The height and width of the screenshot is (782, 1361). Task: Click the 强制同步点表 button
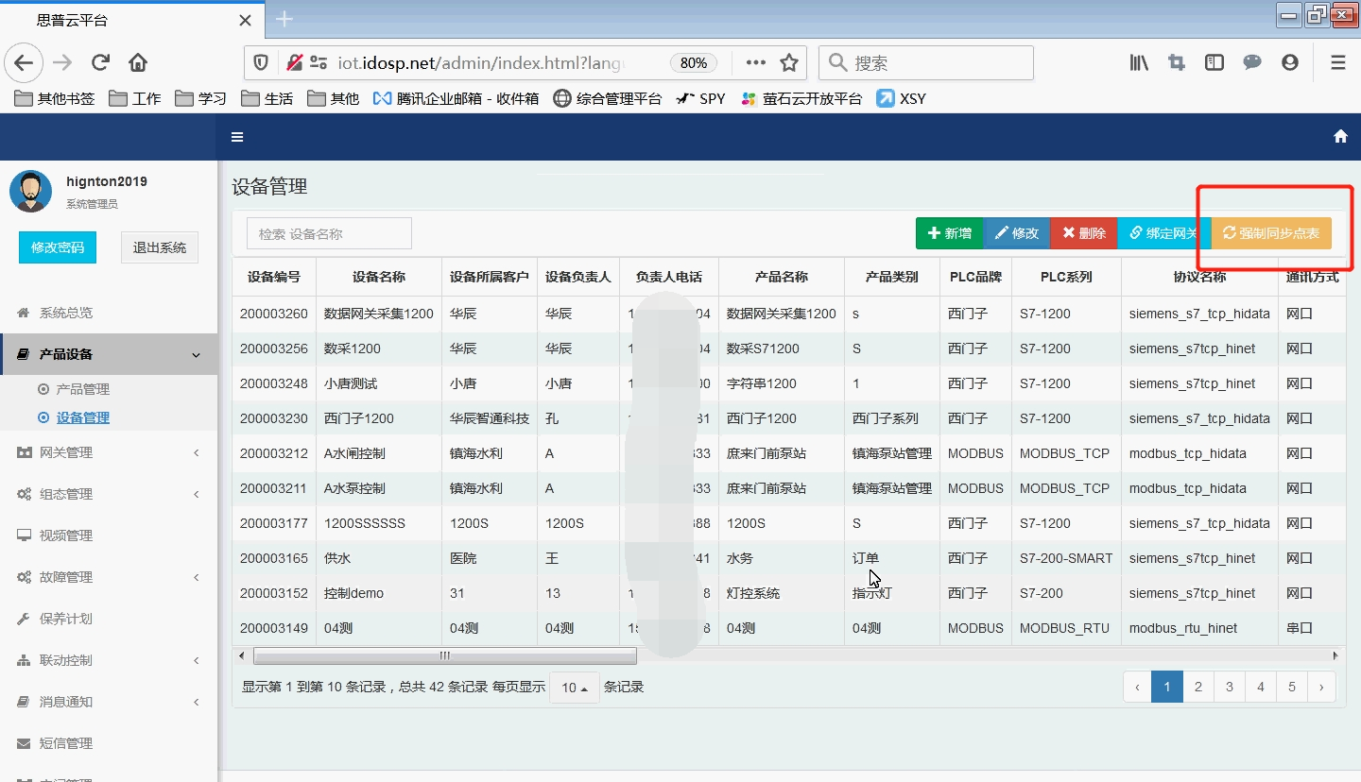pos(1271,233)
